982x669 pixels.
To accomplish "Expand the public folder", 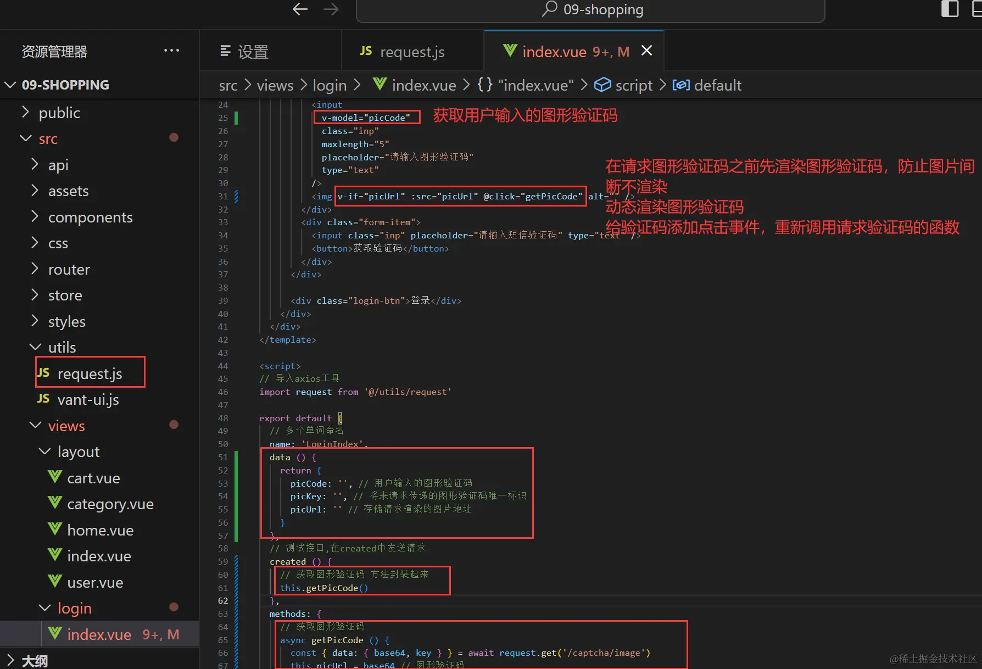I will [x=99, y=113].
